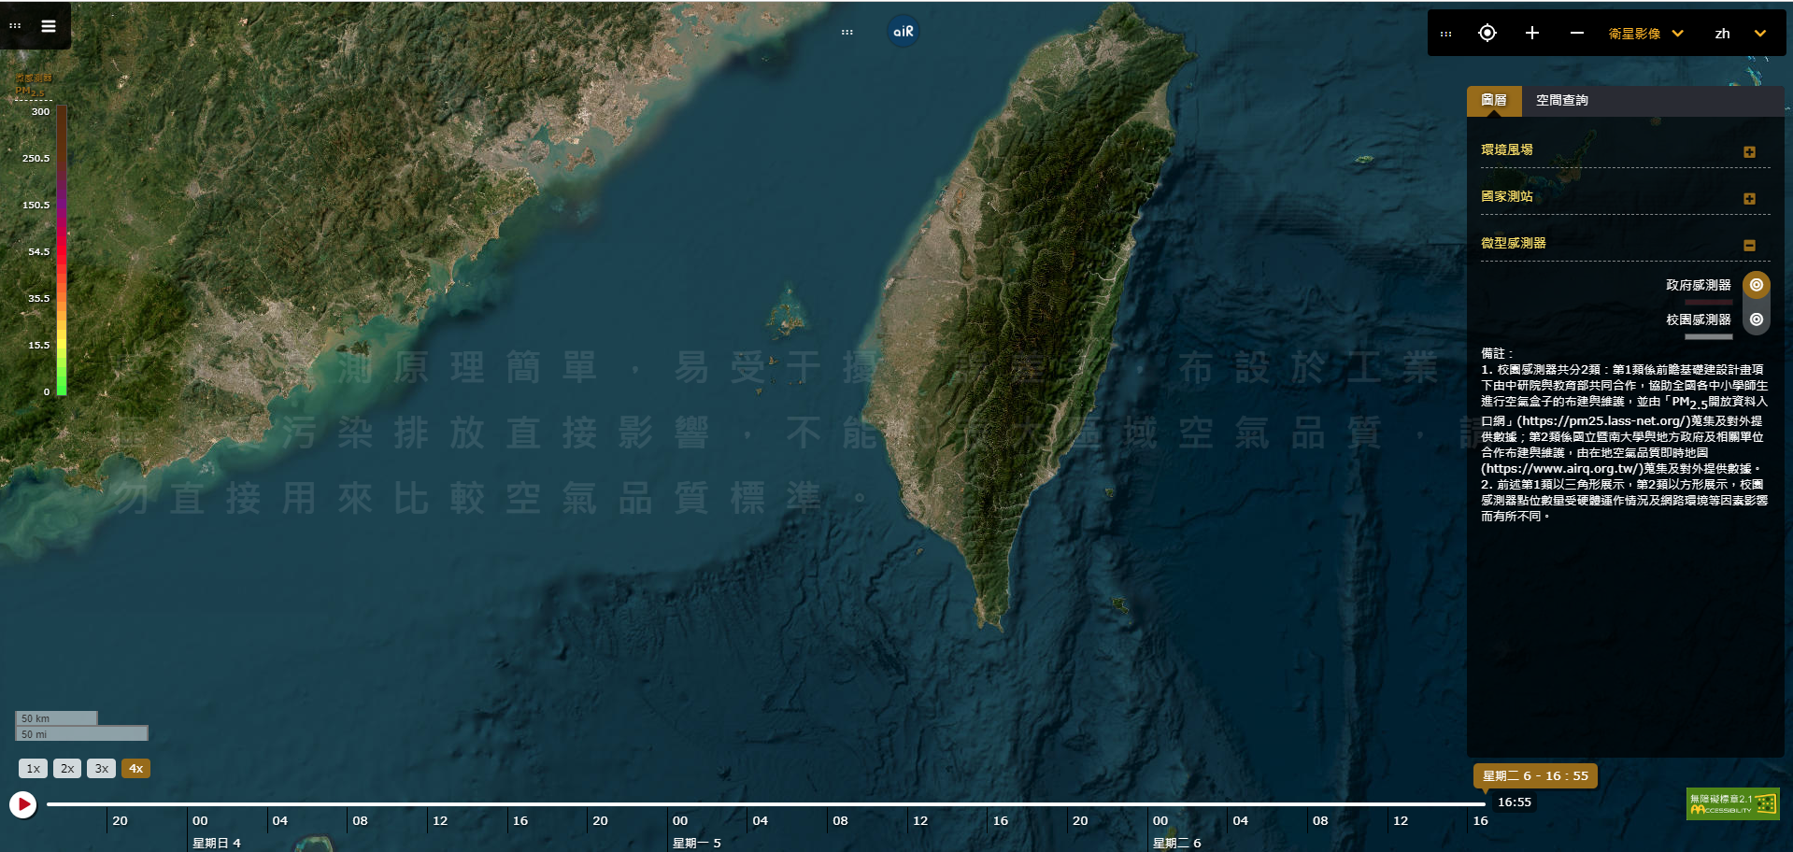Open the hamburger menu at top left

click(x=48, y=25)
